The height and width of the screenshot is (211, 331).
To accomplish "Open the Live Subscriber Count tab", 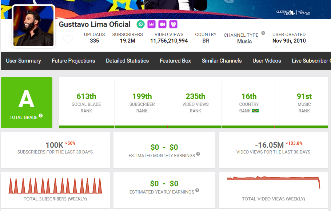I will (x=311, y=61).
